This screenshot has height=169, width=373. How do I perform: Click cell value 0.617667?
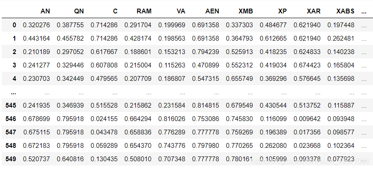104,52
